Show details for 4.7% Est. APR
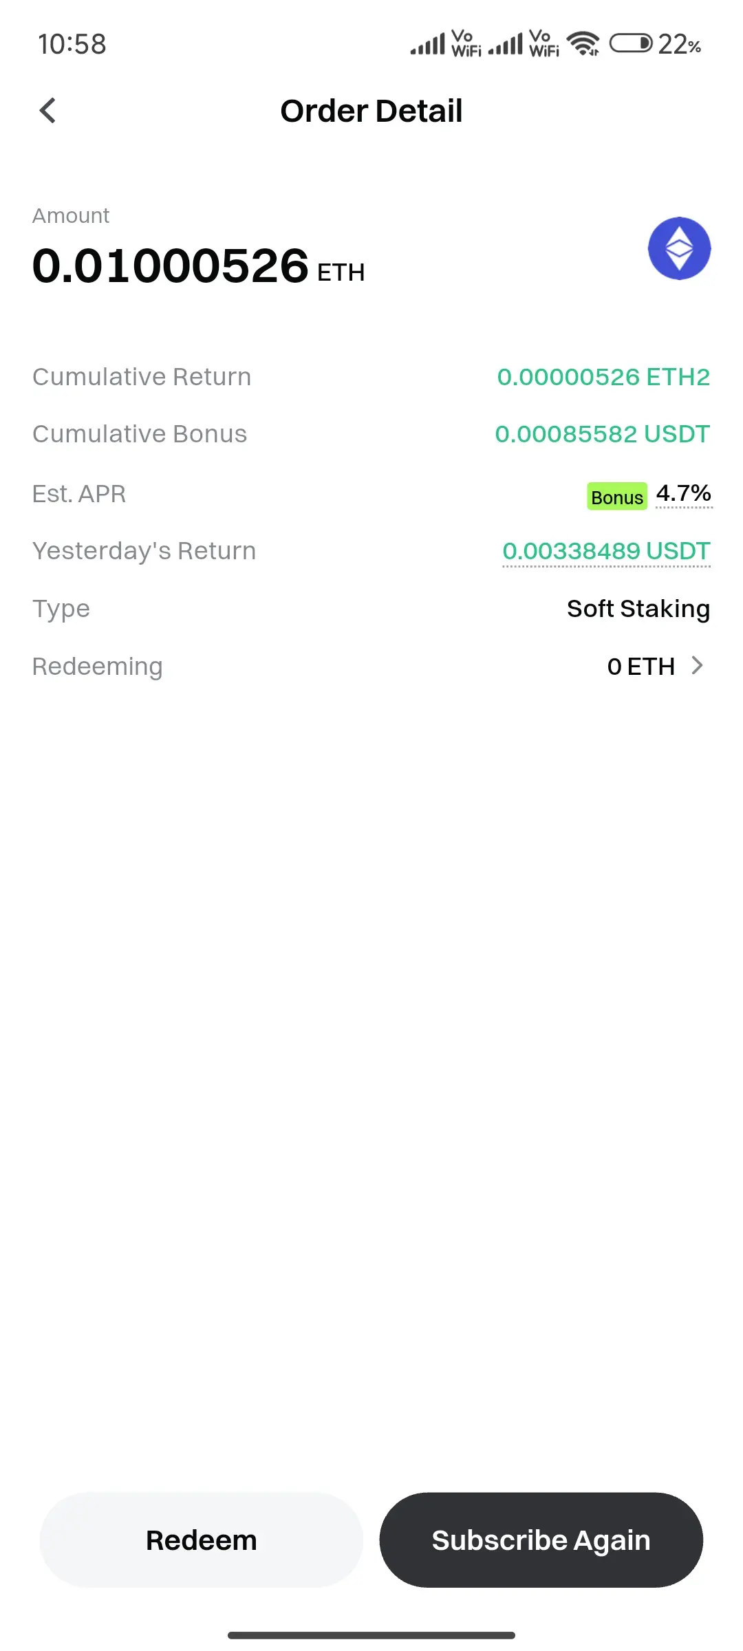Image resolution: width=743 pixels, height=1651 pixels. [x=684, y=493]
